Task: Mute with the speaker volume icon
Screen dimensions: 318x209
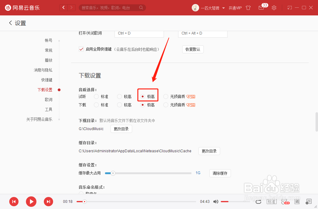Action: click(x=216, y=202)
